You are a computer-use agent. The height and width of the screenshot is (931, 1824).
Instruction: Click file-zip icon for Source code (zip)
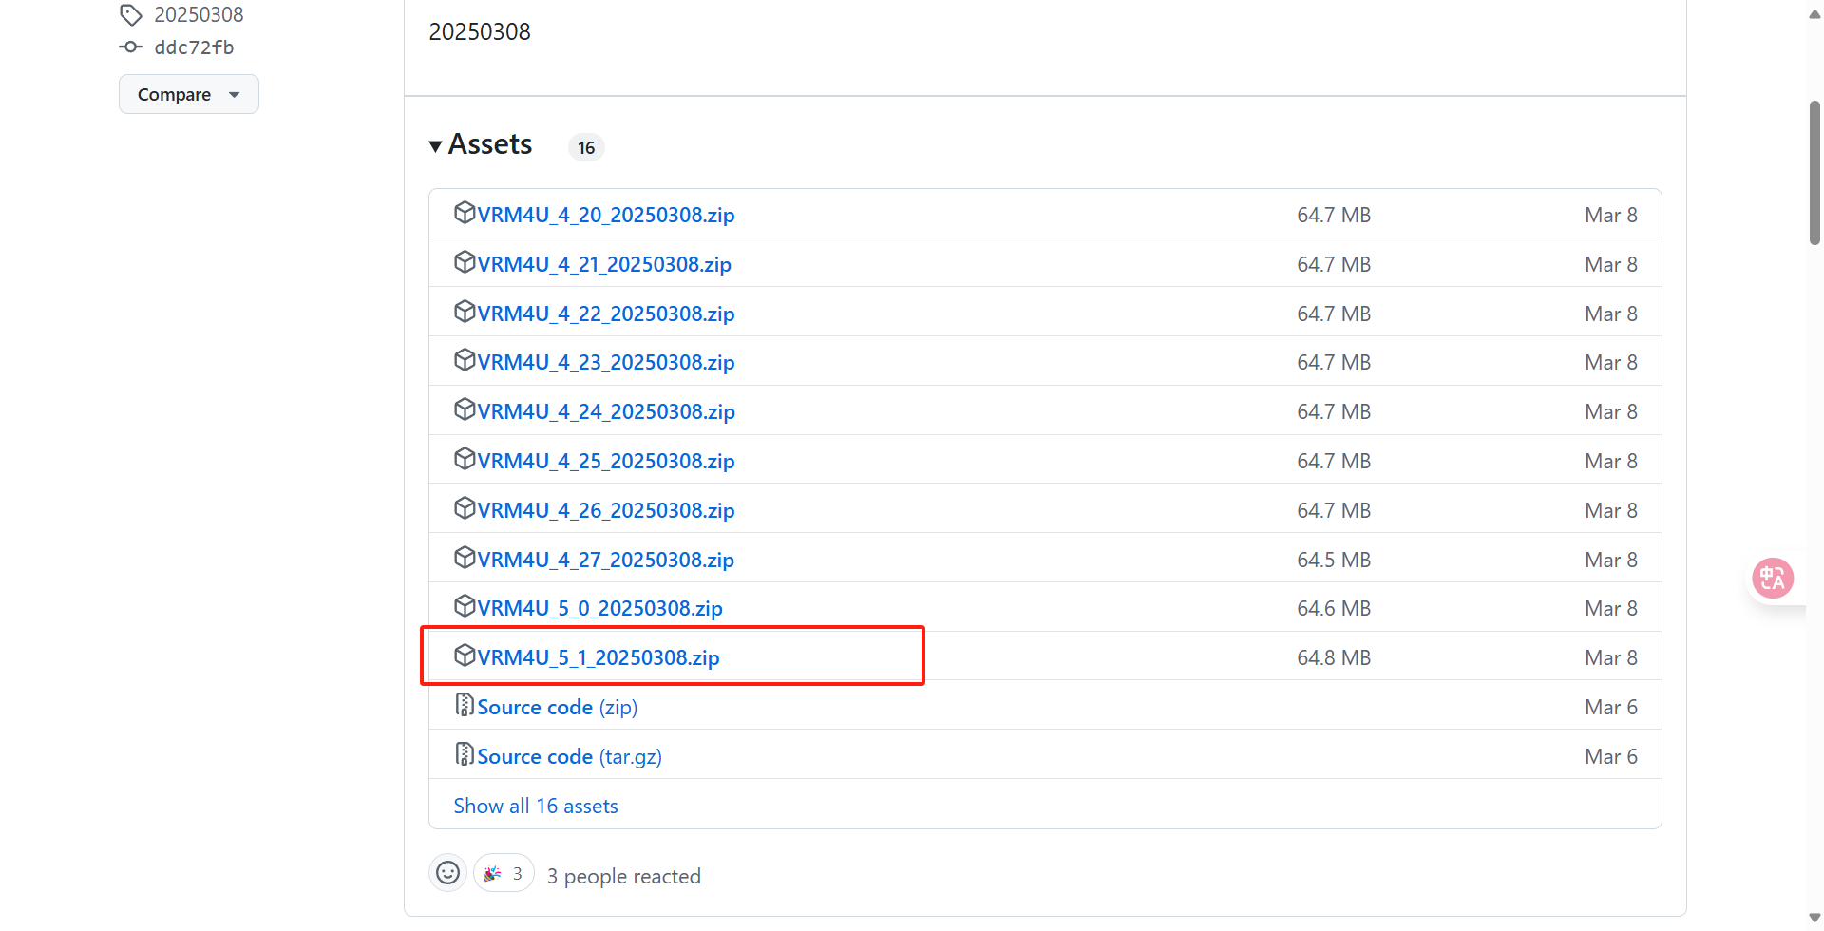(x=465, y=705)
